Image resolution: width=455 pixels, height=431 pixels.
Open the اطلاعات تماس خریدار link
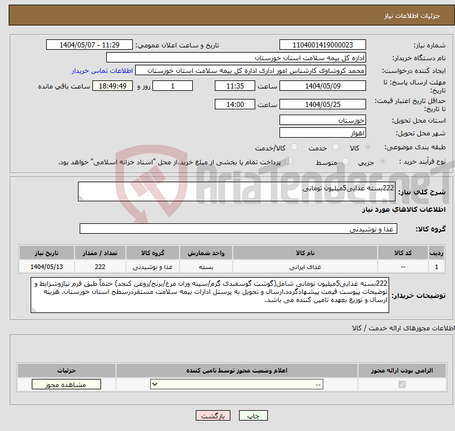[x=102, y=71]
